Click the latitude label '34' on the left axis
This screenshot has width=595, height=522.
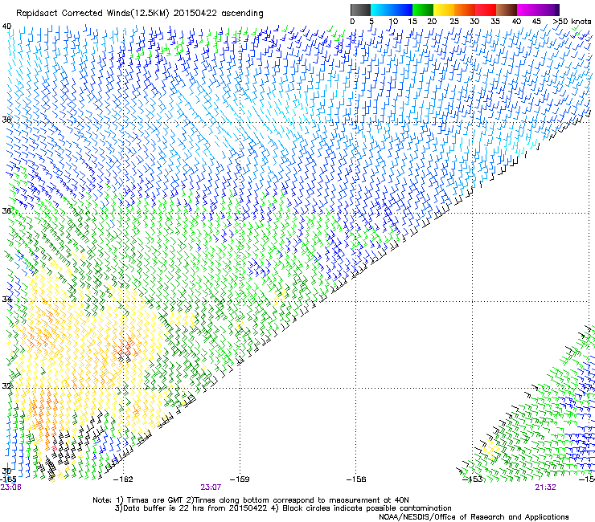point(6,299)
